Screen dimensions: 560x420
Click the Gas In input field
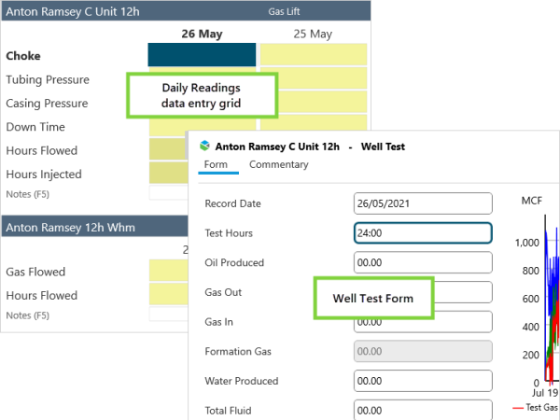pyautogui.click(x=423, y=322)
